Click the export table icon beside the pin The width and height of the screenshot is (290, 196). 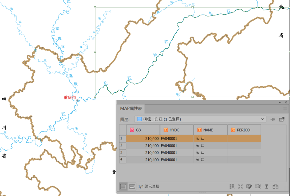coord(282,119)
